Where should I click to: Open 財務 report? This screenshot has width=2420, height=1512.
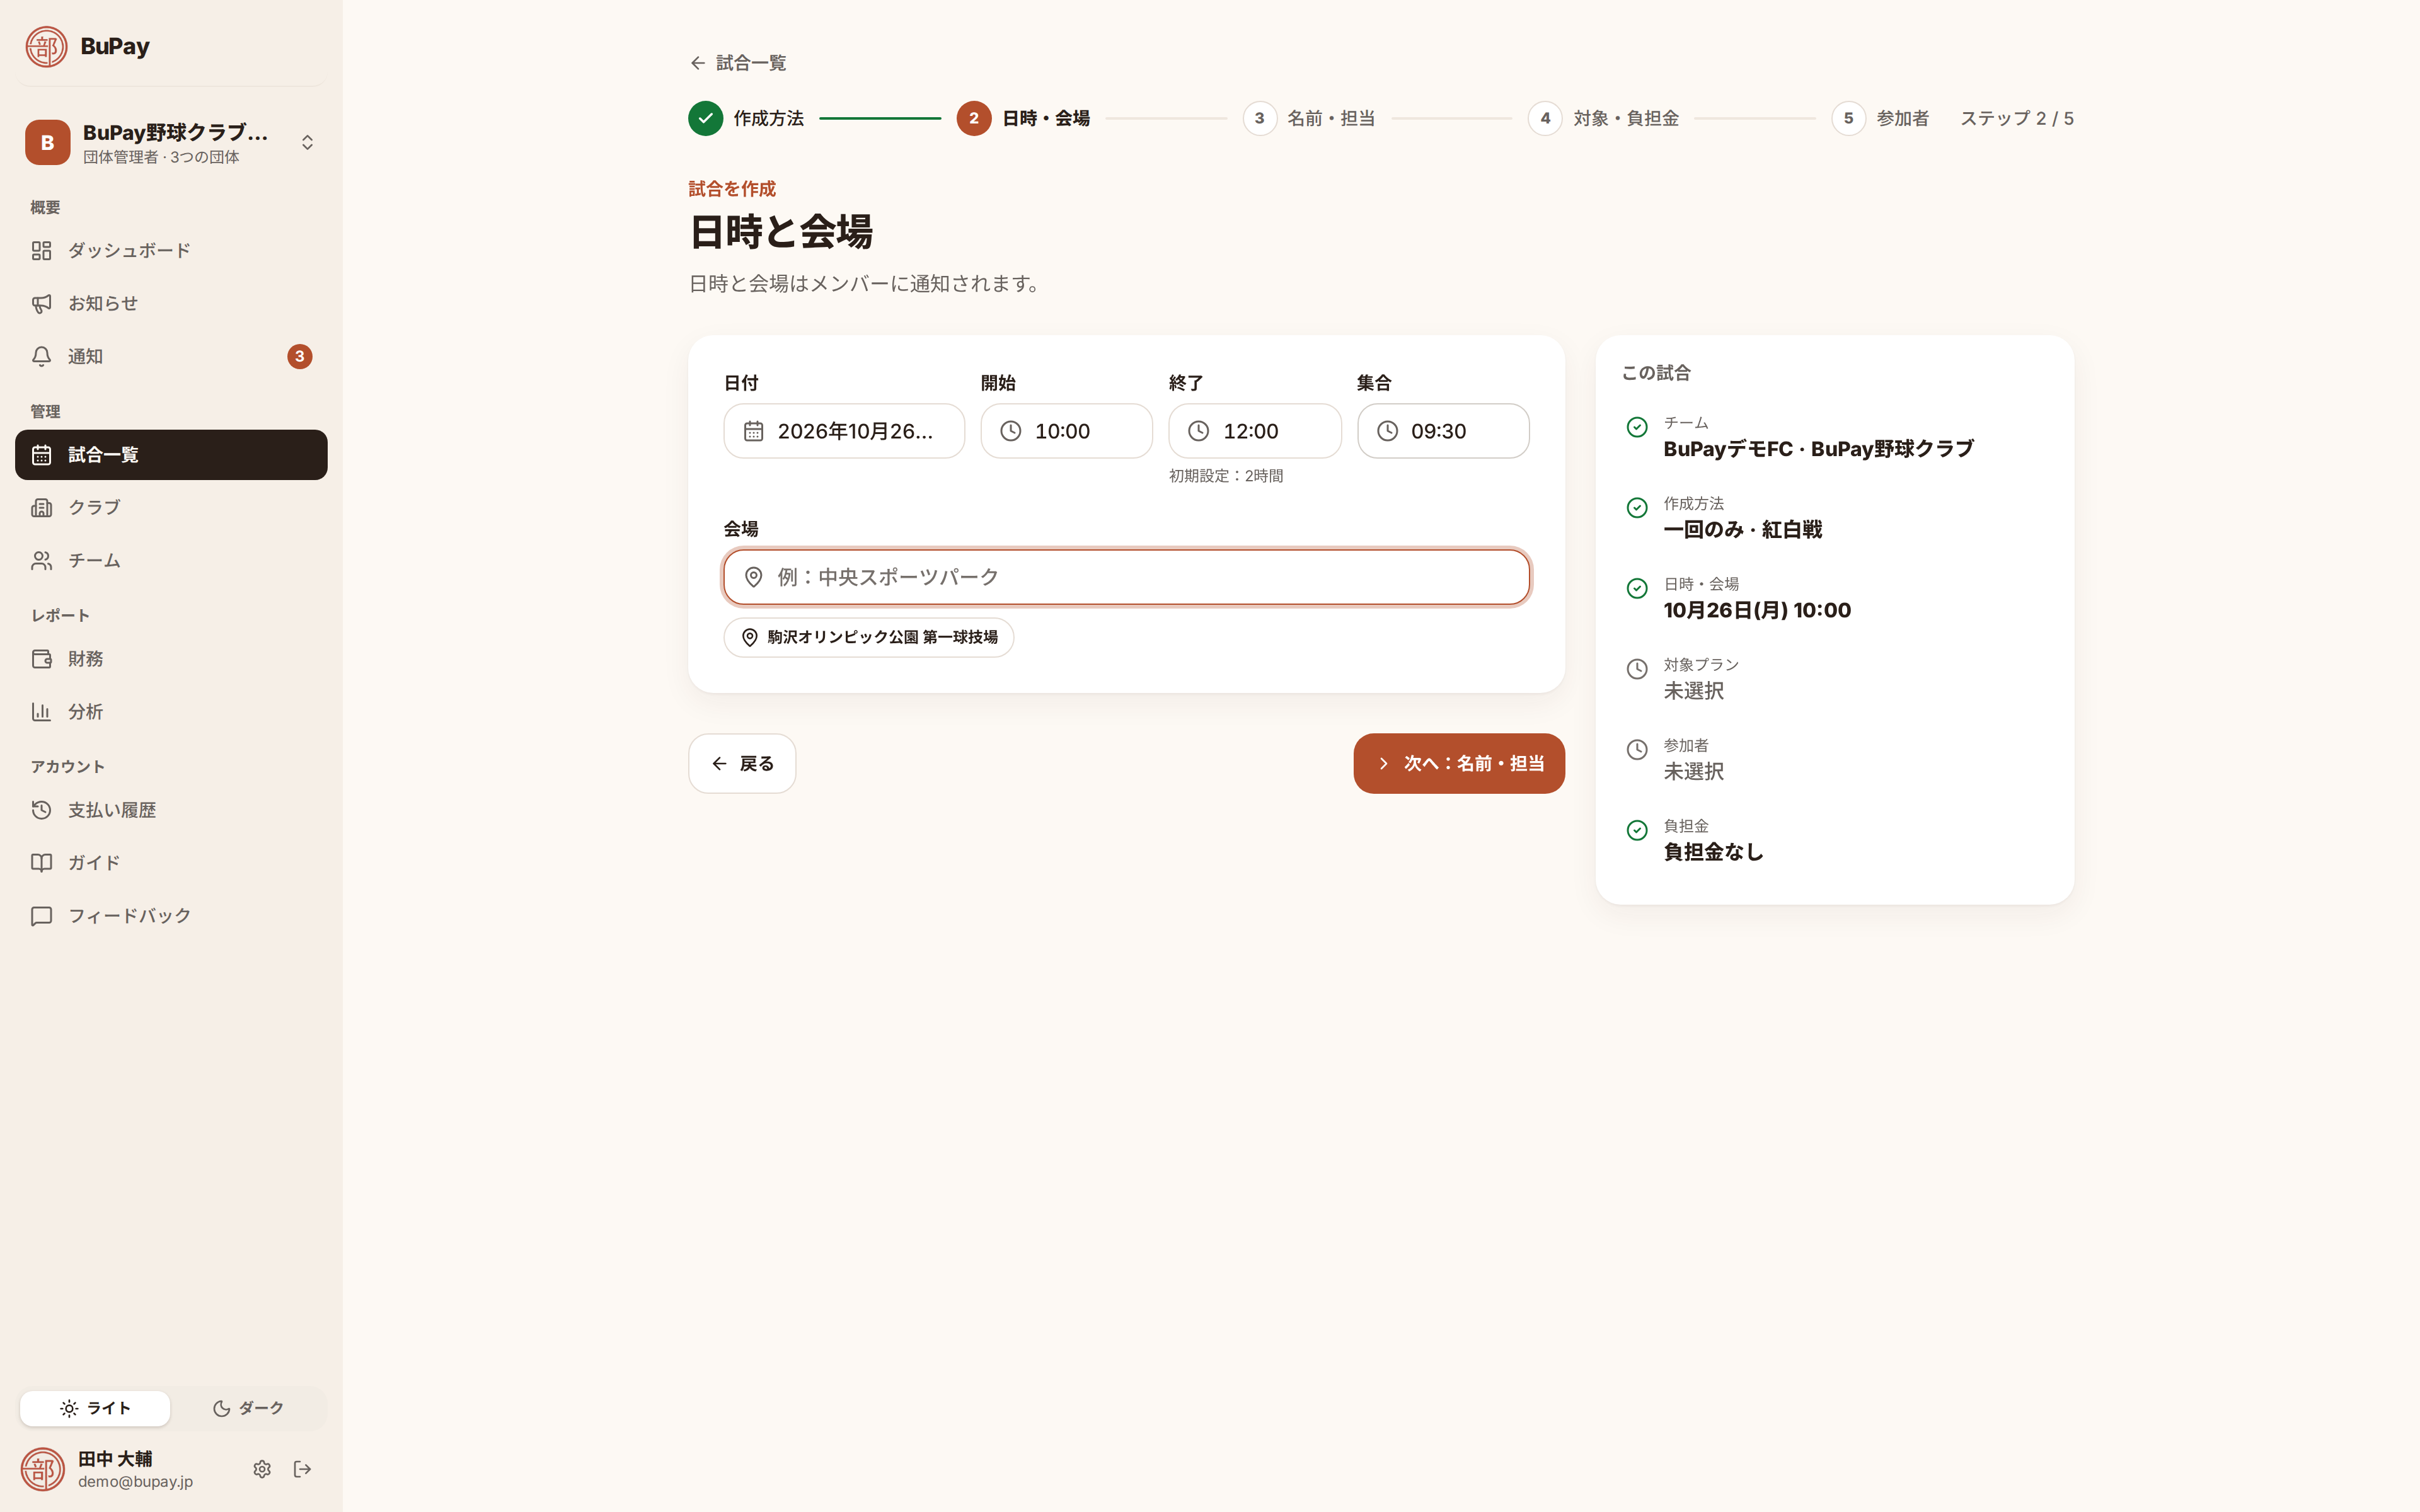pos(171,659)
